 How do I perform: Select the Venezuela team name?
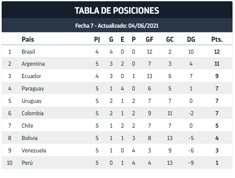point(34,150)
